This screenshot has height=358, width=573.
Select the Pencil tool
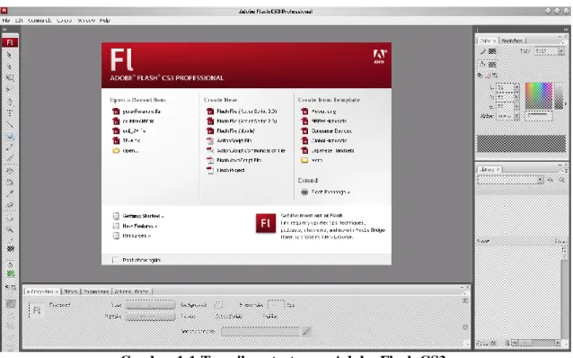click(10, 148)
